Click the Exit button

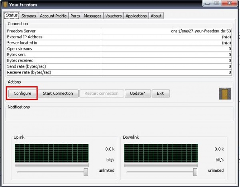click(160, 93)
